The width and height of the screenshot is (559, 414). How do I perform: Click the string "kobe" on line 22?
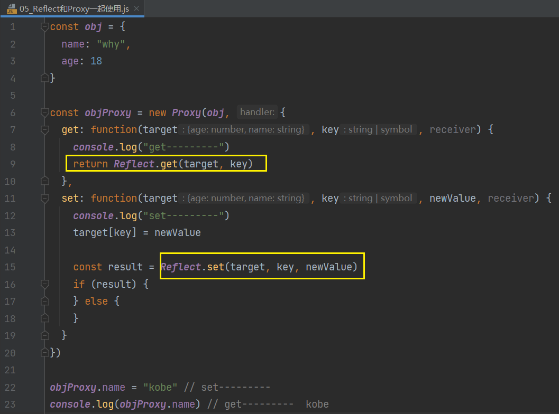point(160,387)
